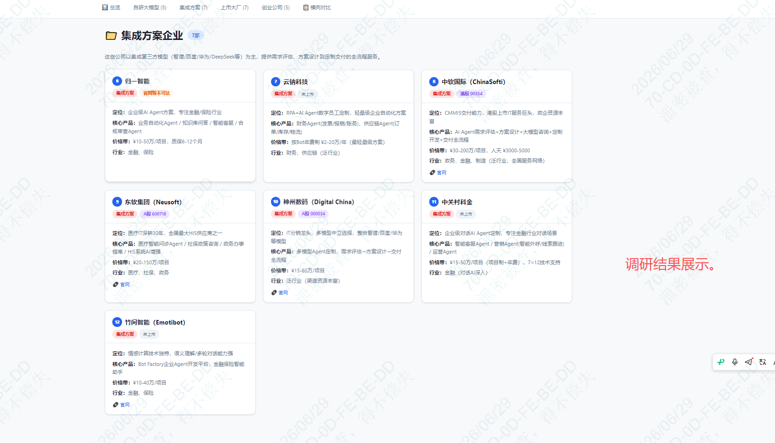Click number 8 badge on 中软国际 card

click(434, 82)
